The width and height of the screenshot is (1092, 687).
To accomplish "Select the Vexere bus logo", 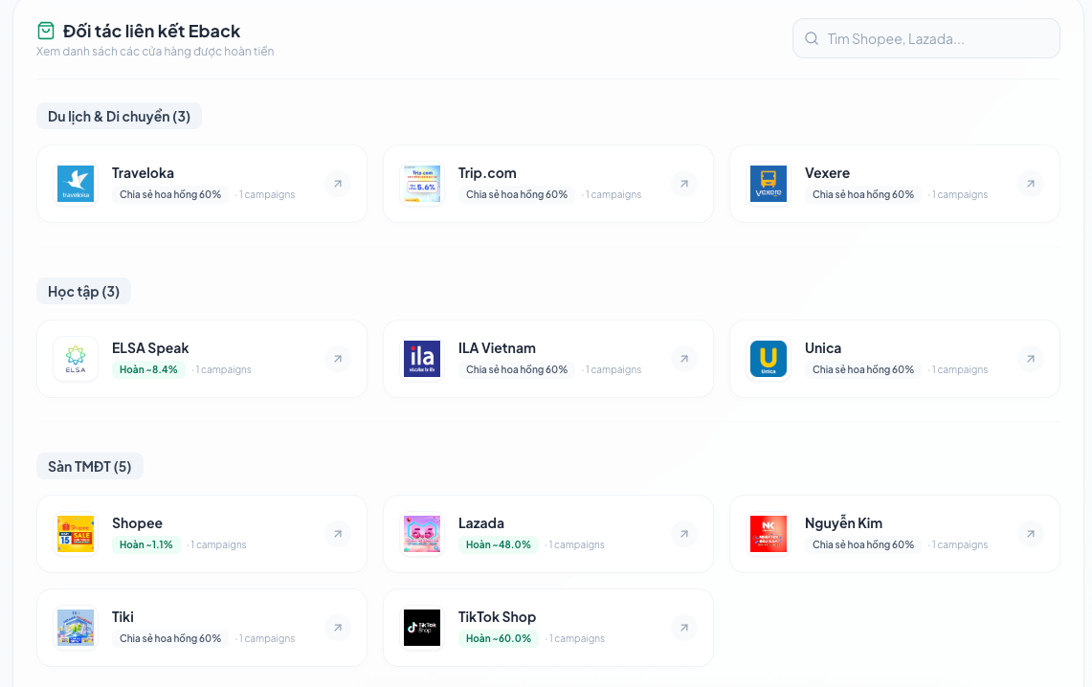I will pyautogui.click(x=769, y=184).
